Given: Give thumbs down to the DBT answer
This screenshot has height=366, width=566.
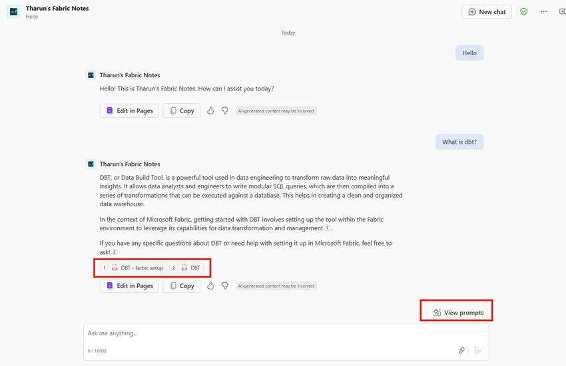Looking at the screenshot, I should pos(224,285).
